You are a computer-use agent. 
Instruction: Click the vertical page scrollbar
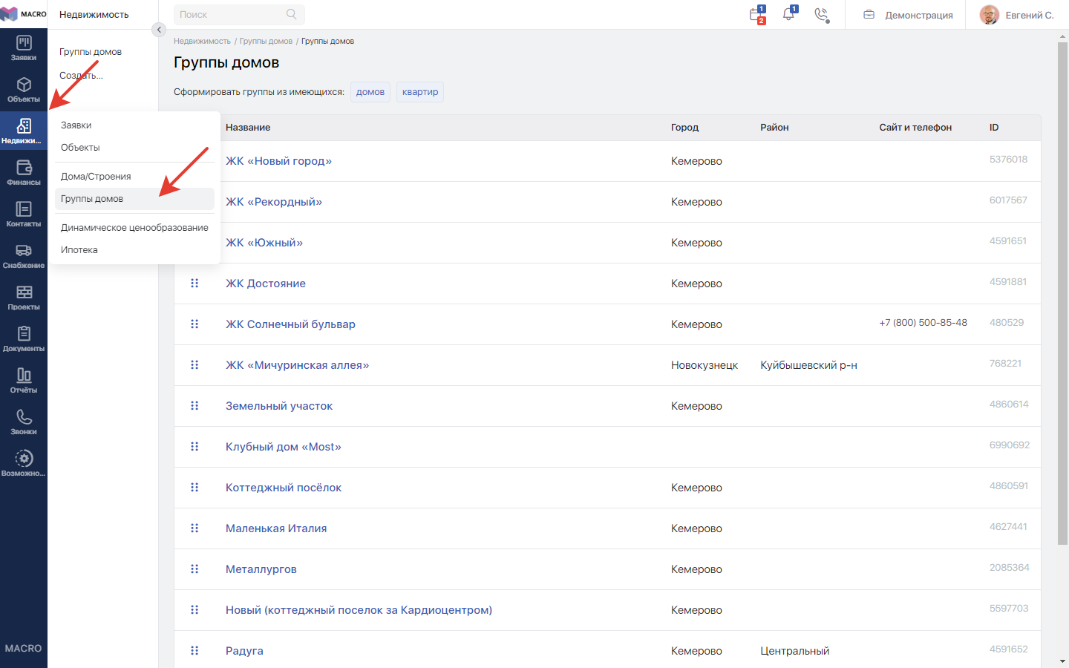pyautogui.click(x=1062, y=294)
